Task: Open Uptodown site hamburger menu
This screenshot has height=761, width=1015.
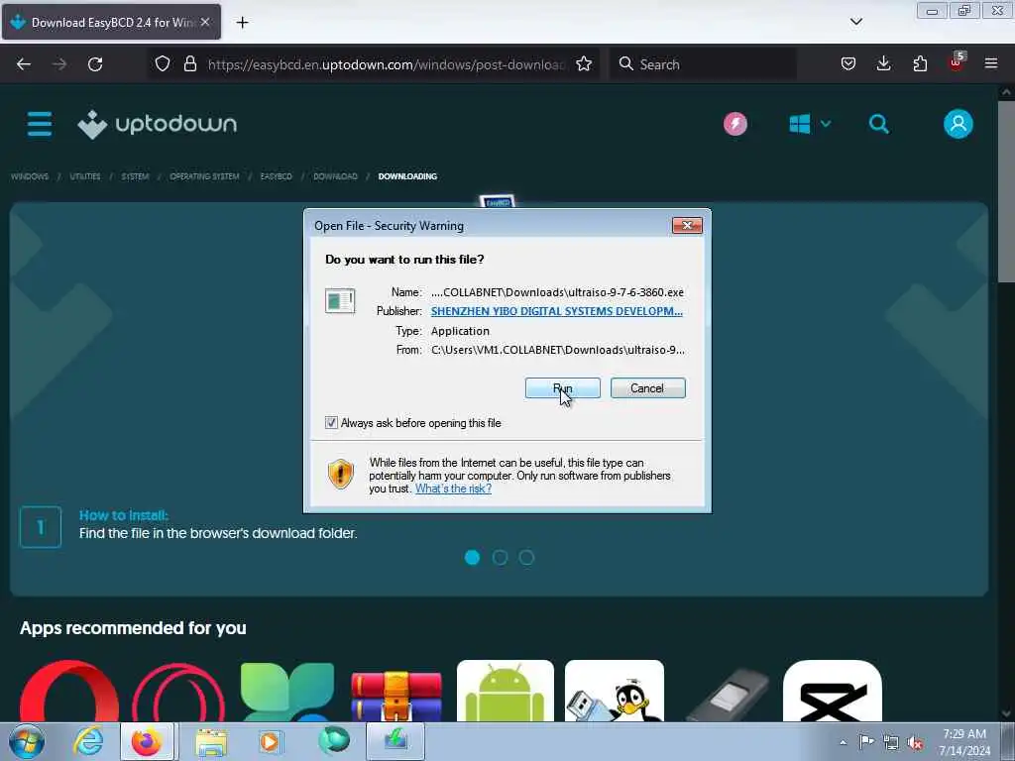Action: tap(40, 124)
